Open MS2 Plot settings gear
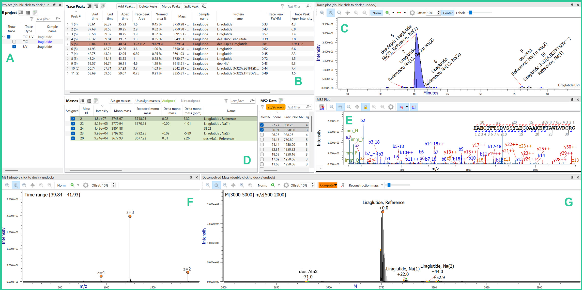The image size is (582, 290). [391, 107]
